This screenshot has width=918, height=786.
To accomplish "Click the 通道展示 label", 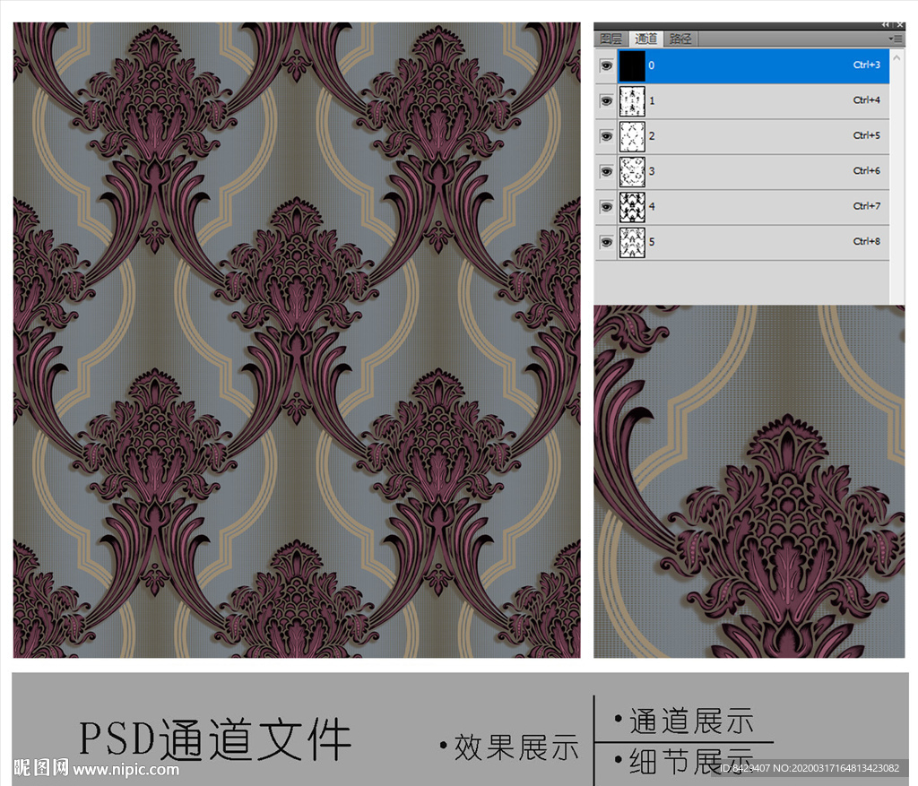I will [x=691, y=721].
